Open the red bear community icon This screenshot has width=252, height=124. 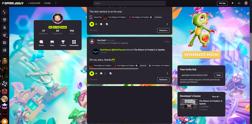[5, 91]
